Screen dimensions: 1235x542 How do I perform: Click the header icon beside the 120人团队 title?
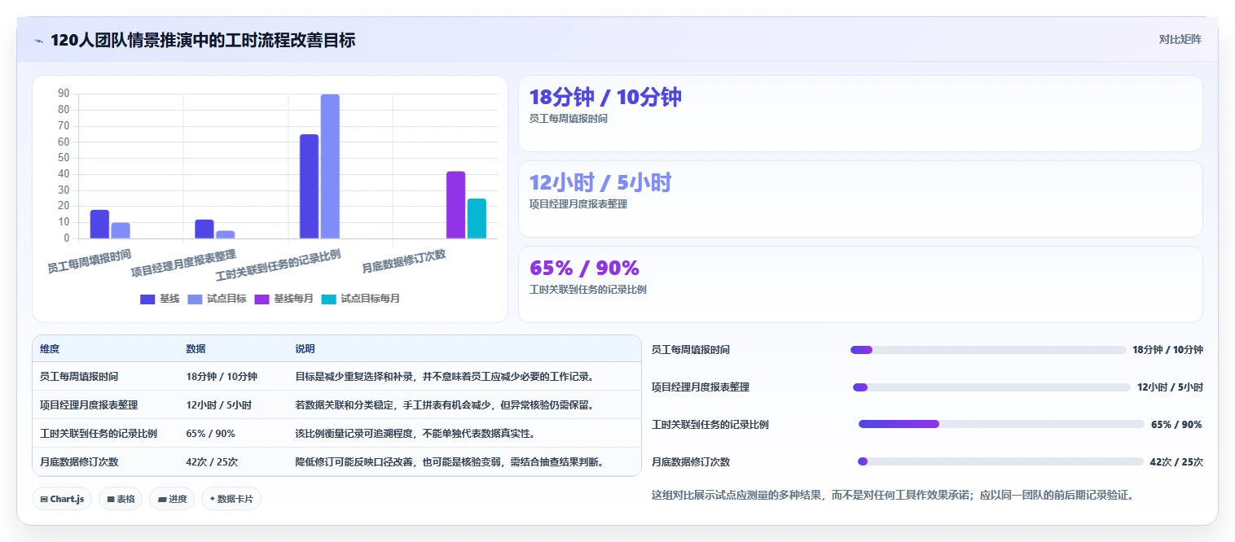(x=38, y=41)
